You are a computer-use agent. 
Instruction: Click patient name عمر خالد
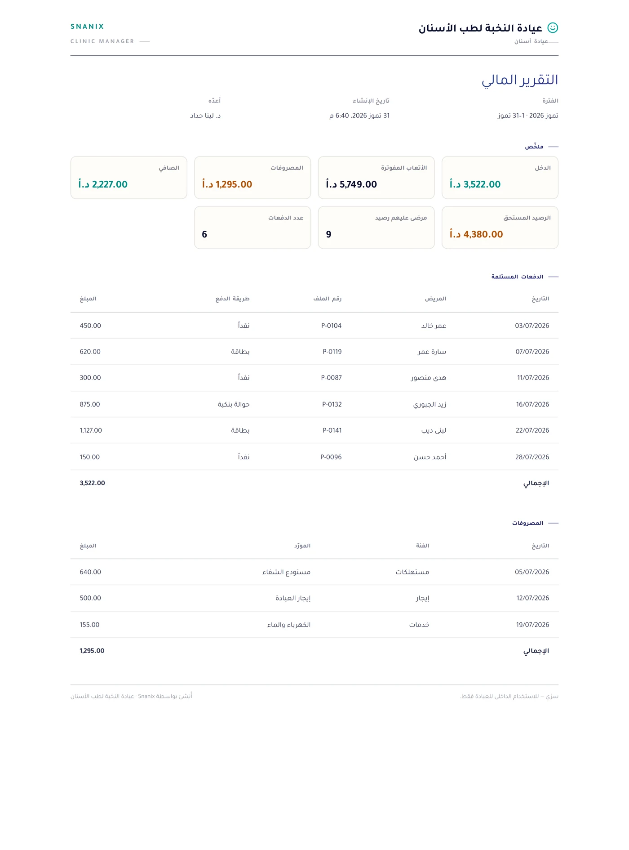[434, 326]
